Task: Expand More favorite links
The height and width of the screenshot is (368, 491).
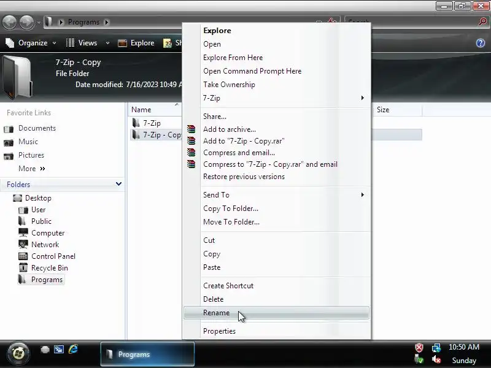Action: pos(32,169)
